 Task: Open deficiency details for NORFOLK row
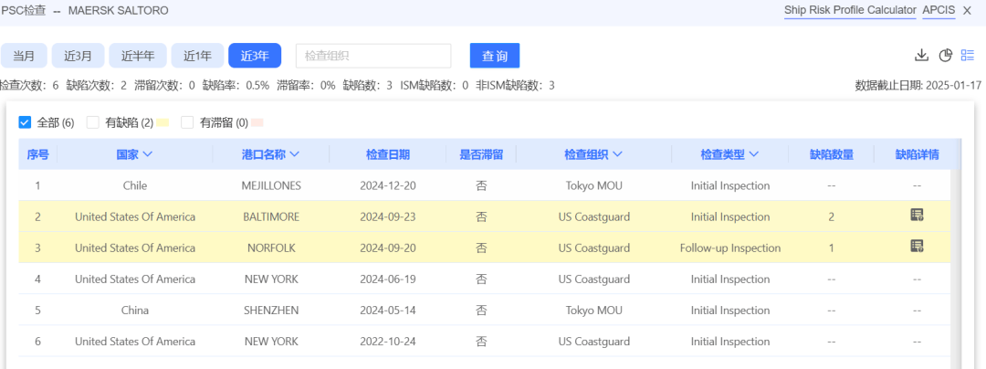917,247
